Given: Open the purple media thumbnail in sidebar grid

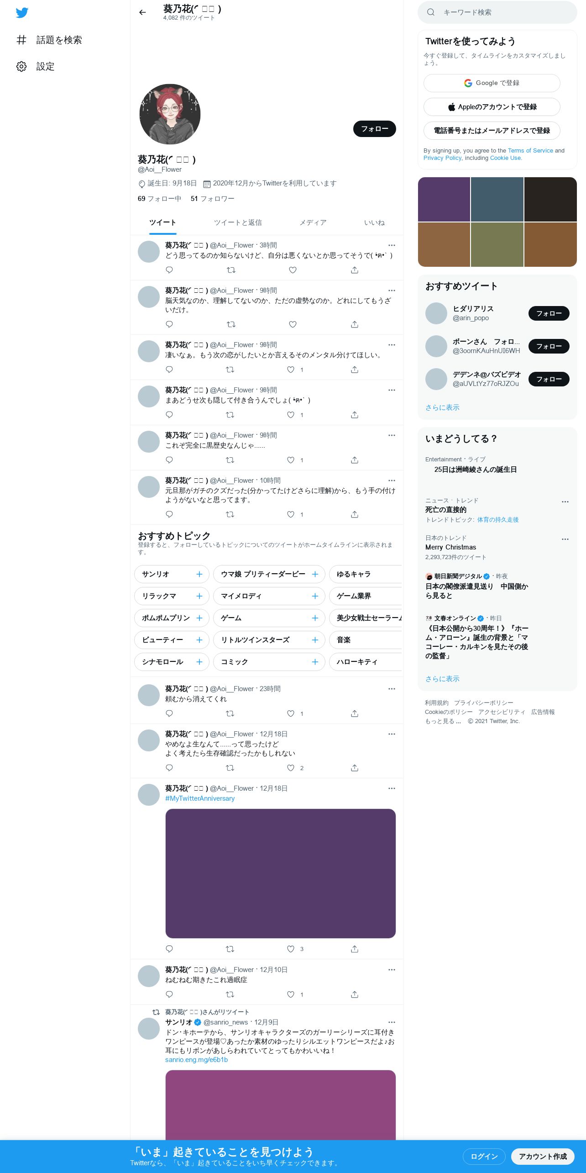Looking at the screenshot, I should (x=444, y=199).
